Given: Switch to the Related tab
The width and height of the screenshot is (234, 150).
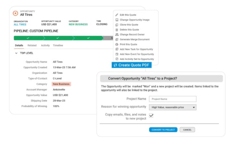Looking at the screenshot, I should [32, 45].
